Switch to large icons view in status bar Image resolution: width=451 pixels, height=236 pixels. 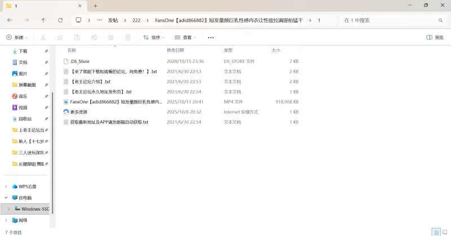pos(444,232)
